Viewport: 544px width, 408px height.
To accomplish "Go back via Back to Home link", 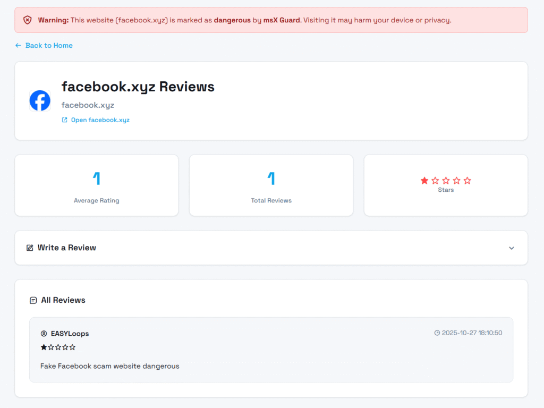I will point(49,46).
